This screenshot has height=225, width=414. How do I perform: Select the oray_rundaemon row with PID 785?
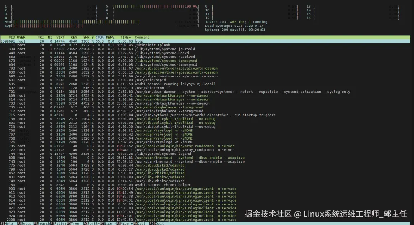[205, 146]
